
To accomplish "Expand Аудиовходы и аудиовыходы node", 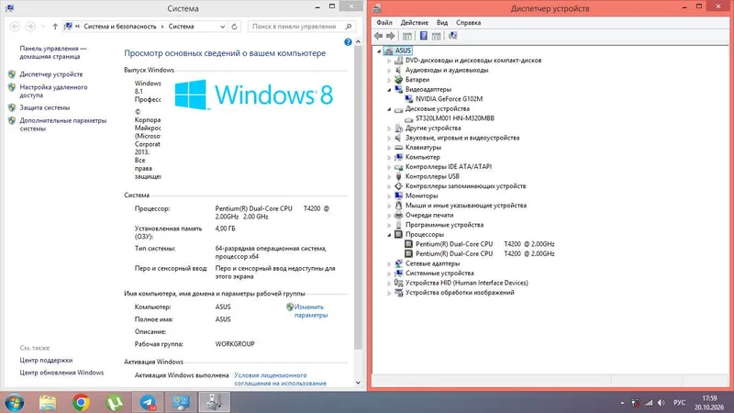I will coord(389,71).
